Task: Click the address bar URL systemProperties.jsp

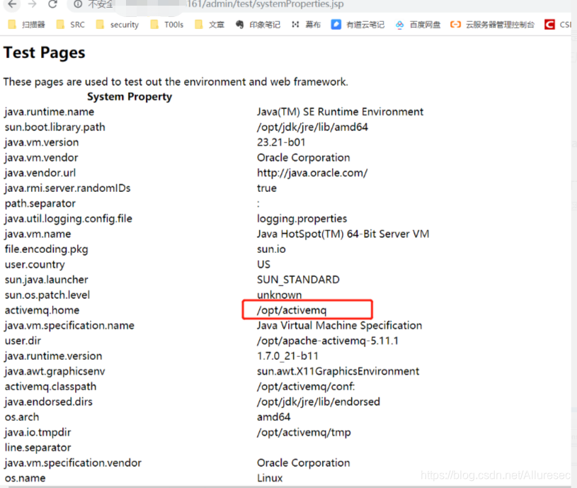Action: pyautogui.click(x=265, y=4)
